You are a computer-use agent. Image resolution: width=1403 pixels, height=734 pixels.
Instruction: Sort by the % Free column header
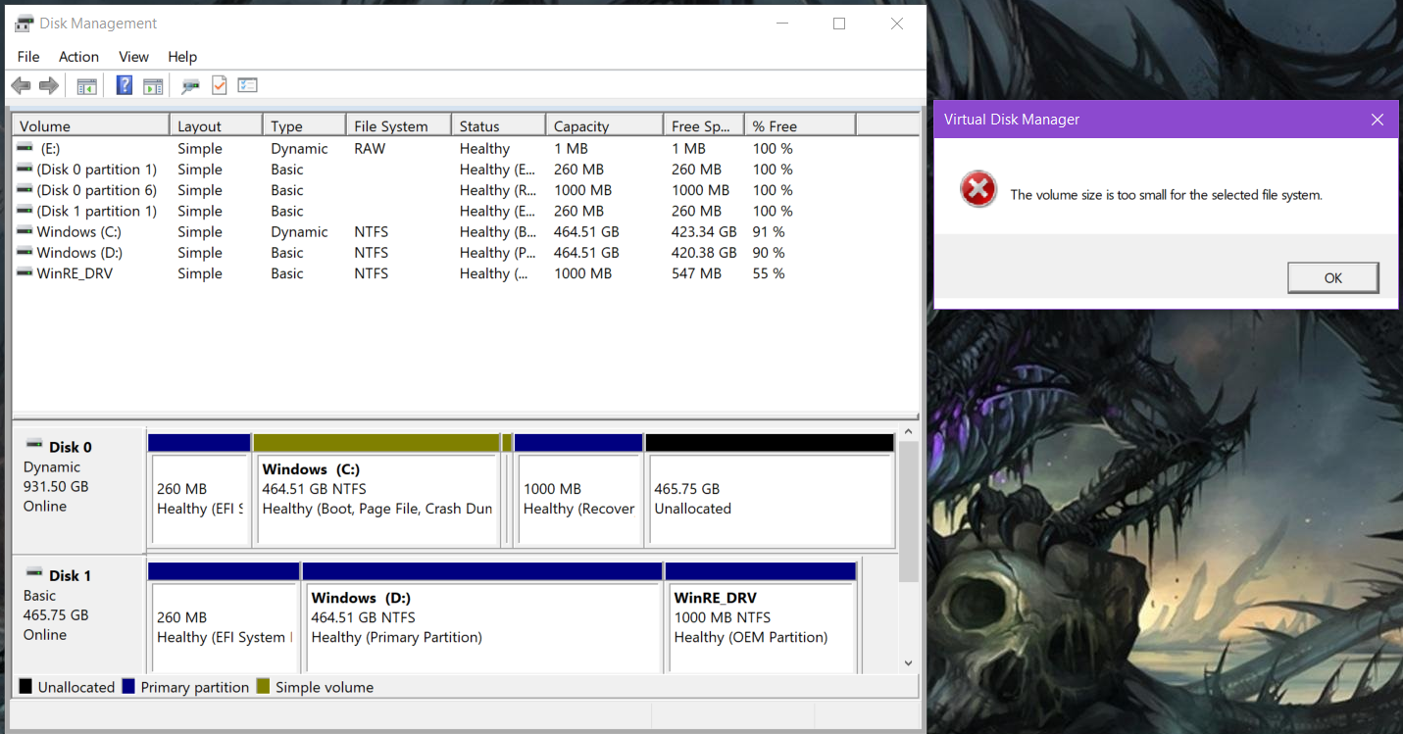click(x=800, y=125)
